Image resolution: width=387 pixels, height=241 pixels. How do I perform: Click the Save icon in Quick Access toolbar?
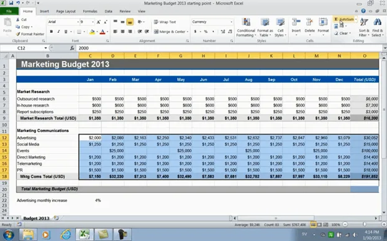[x=11, y=3]
